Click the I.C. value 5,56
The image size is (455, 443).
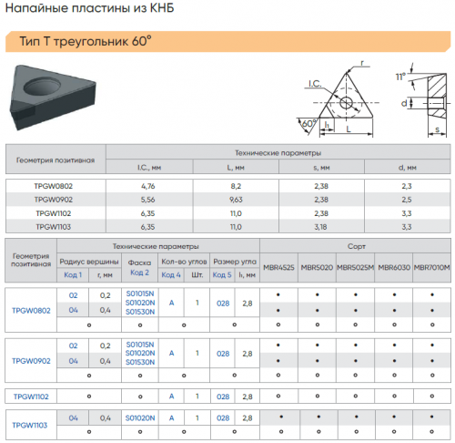tap(148, 200)
